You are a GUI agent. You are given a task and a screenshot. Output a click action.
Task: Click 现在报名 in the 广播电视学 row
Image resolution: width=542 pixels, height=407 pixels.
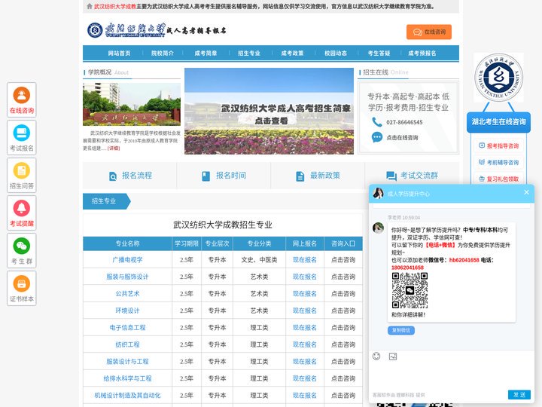click(x=305, y=259)
